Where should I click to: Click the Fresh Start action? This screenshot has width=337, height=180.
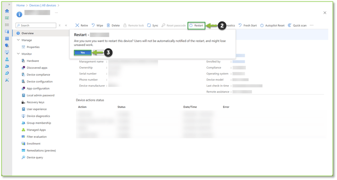(248, 25)
